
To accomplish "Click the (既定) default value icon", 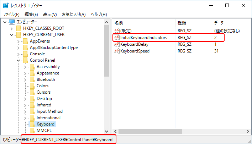I will (x=117, y=31).
